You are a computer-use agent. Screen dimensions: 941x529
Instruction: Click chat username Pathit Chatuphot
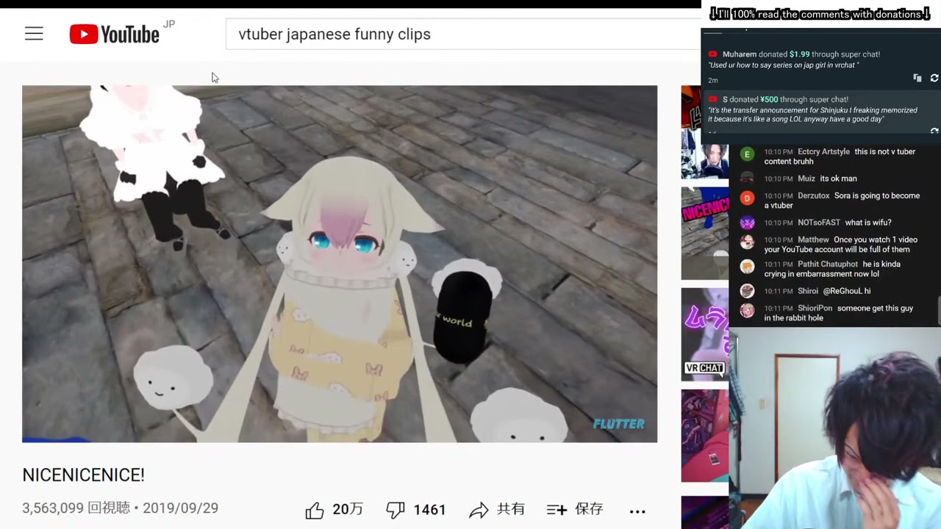click(x=828, y=264)
